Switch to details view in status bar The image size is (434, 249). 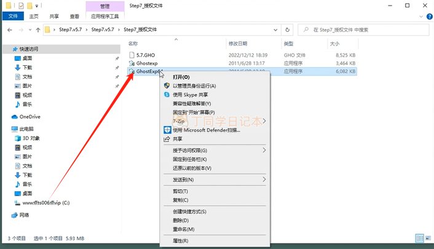419,238
